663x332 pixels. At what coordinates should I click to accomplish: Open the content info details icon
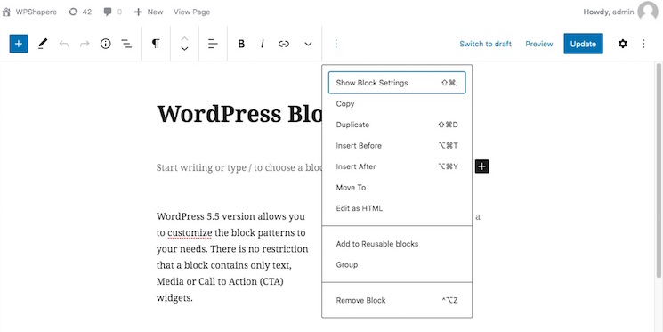(105, 44)
